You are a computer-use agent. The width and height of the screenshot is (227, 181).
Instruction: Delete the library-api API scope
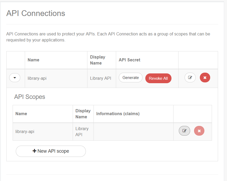tap(199, 131)
